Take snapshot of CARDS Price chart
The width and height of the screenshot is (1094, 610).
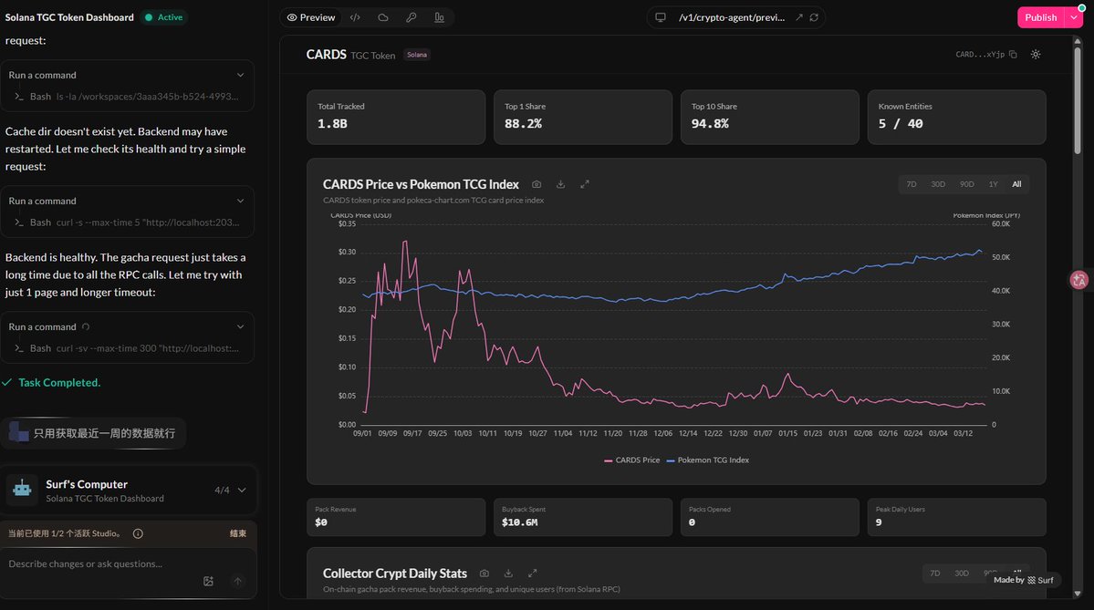click(537, 184)
